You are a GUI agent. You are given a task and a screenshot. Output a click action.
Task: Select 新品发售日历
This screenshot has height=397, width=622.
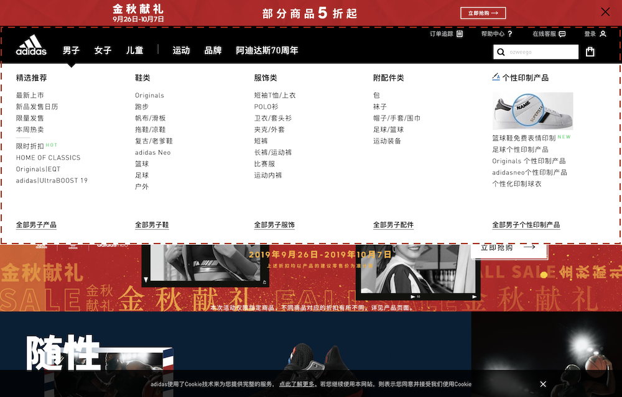(37, 107)
